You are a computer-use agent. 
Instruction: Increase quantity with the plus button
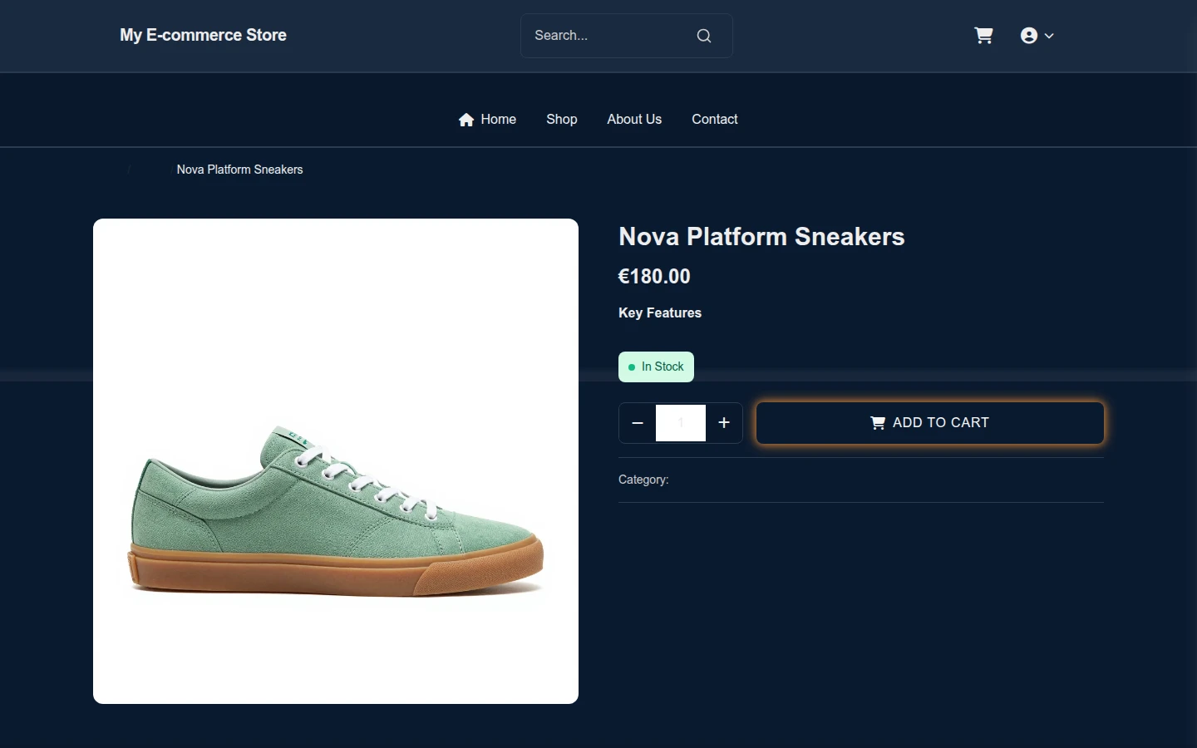724,423
